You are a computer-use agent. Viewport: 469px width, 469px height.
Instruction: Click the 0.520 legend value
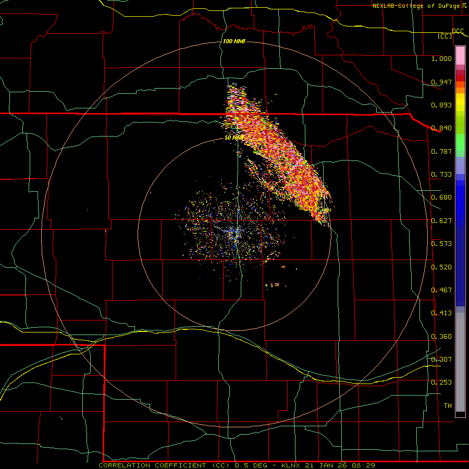(441, 267)
